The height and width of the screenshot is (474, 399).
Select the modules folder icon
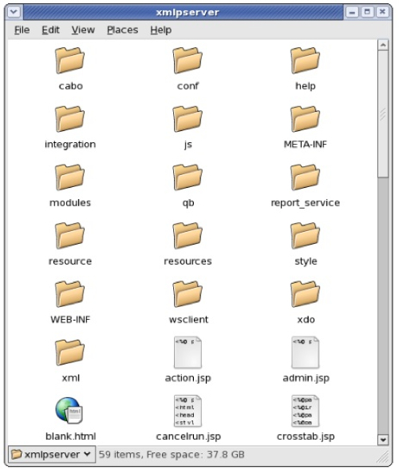tap(70, 177)
